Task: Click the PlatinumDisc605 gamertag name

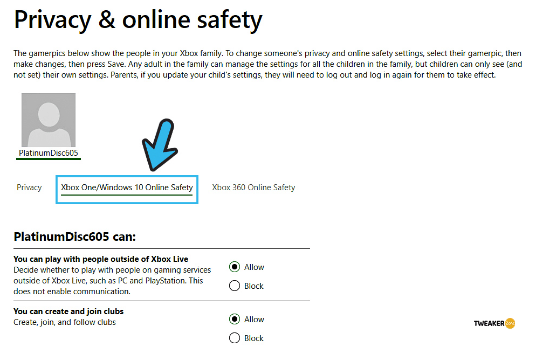Action: (x=48, y=153)
